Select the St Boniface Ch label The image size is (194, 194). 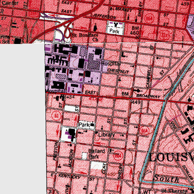85,38
